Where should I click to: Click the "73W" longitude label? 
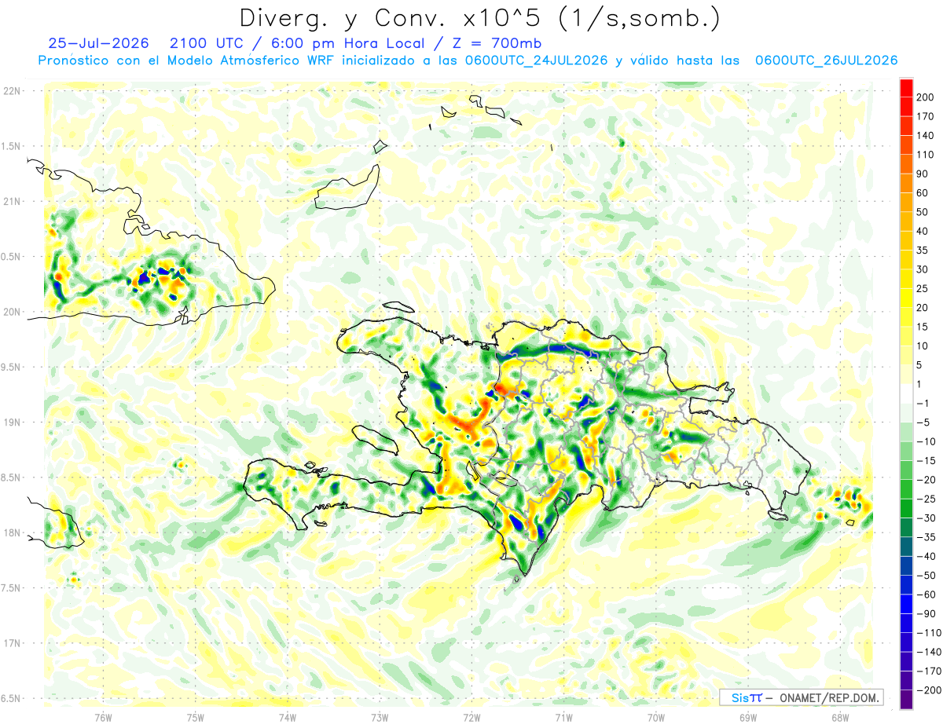point(380,716)
